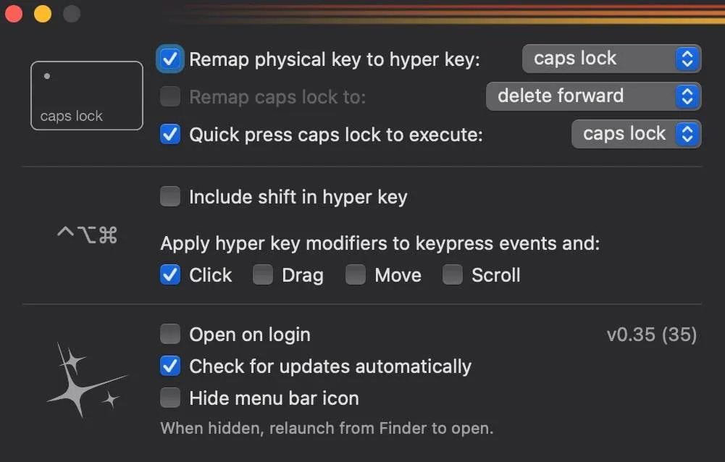
Task: Enable the remap caps lock to option
Action: (x=169, y=96)
